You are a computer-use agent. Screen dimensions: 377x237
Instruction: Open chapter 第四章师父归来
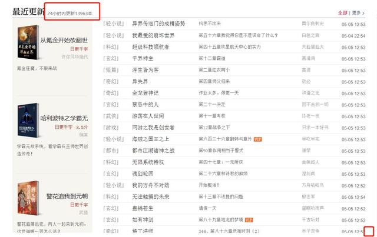coord(214,81)
